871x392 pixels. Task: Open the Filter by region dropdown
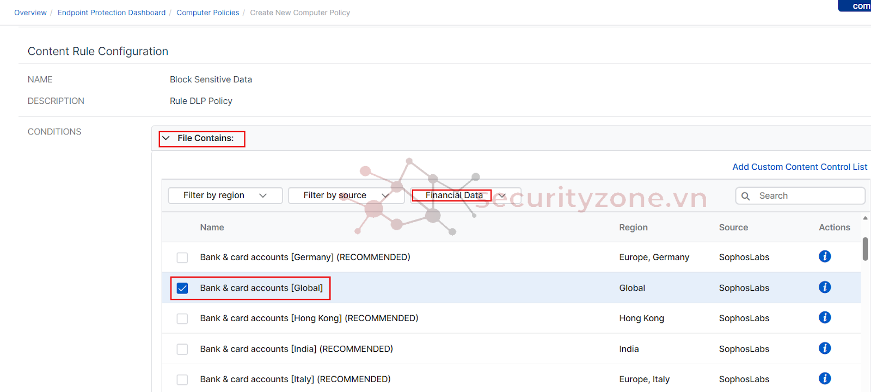click(x=225, y=195)
